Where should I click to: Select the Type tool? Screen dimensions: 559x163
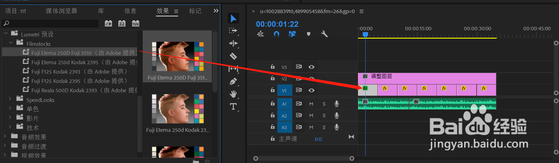[233, 107]
